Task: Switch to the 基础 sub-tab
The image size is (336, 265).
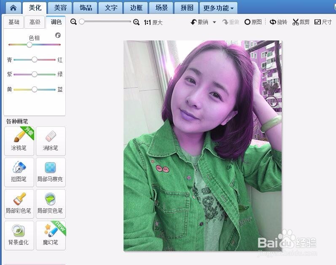Action: point(14,22)
